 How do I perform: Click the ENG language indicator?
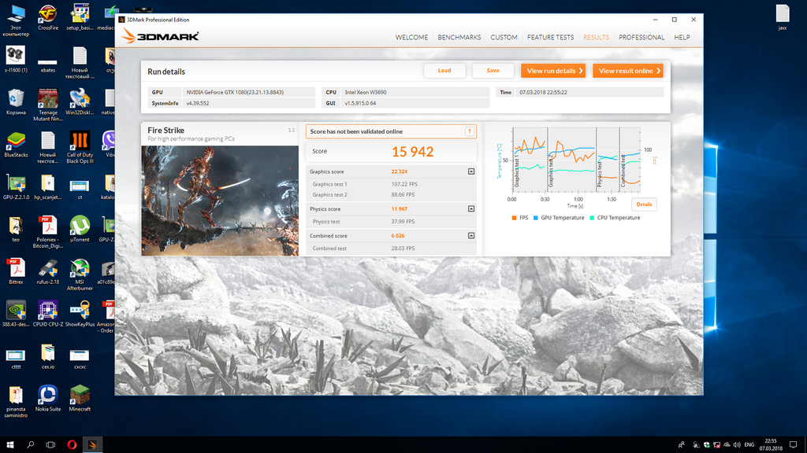tap(749, 445)
